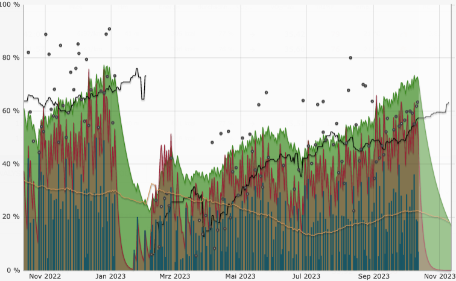
Task: Select the Jan 2023 x-axis label
Action: (x=109, y=276)
